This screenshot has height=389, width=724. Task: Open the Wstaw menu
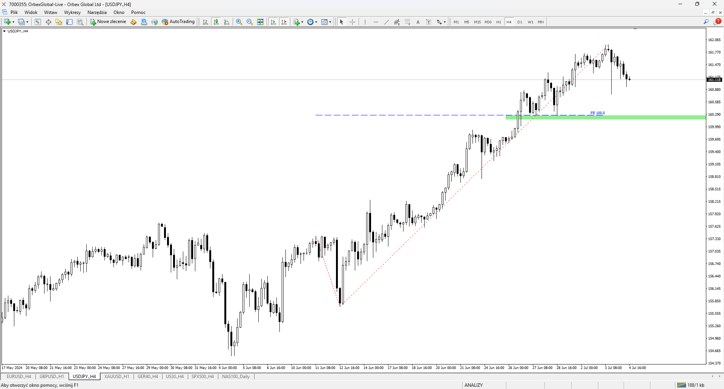(x=51, y=12)
